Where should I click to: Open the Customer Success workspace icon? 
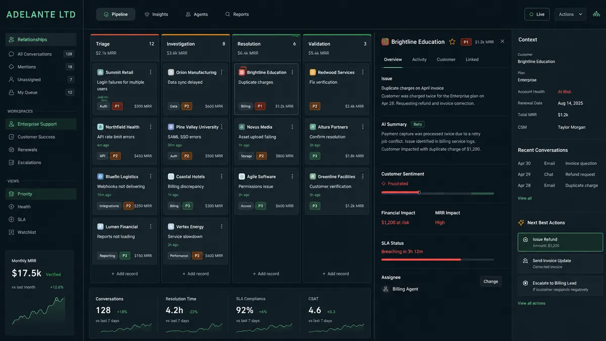[x=12, y=137]
